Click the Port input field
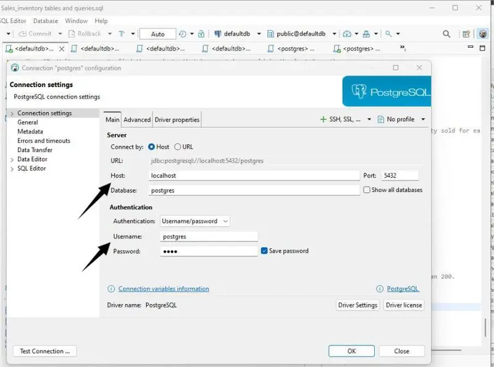This screenshot has height=367, width=494. (400, 175)
